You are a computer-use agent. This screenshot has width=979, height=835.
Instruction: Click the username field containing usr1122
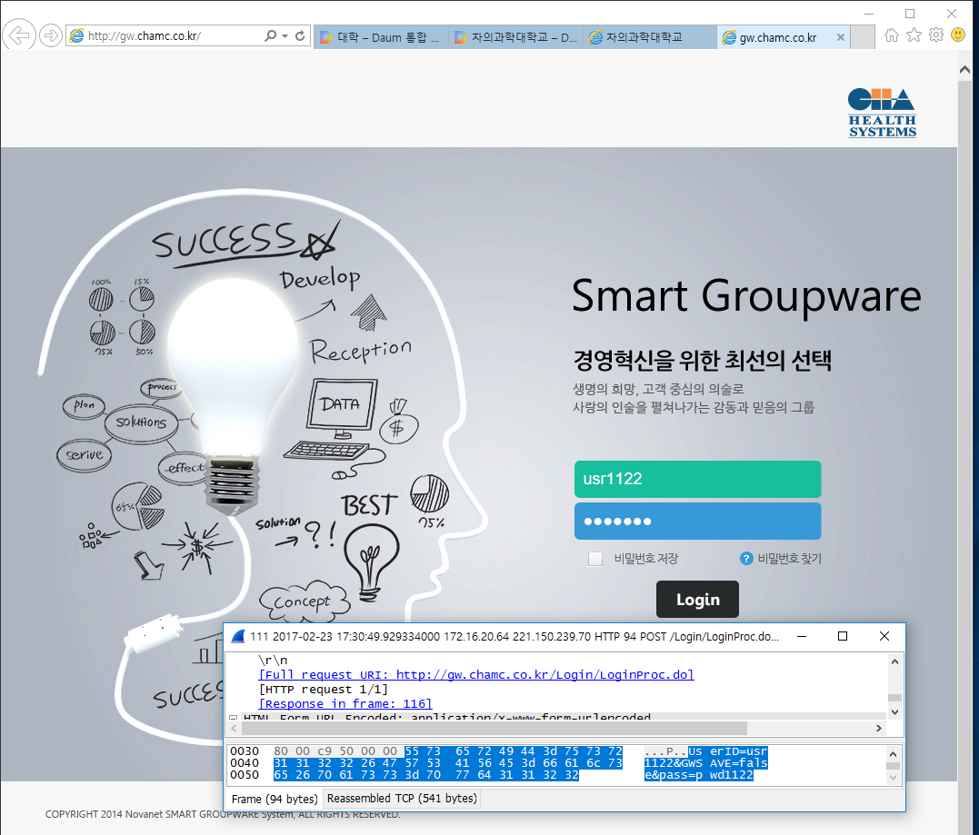(697, 479)
